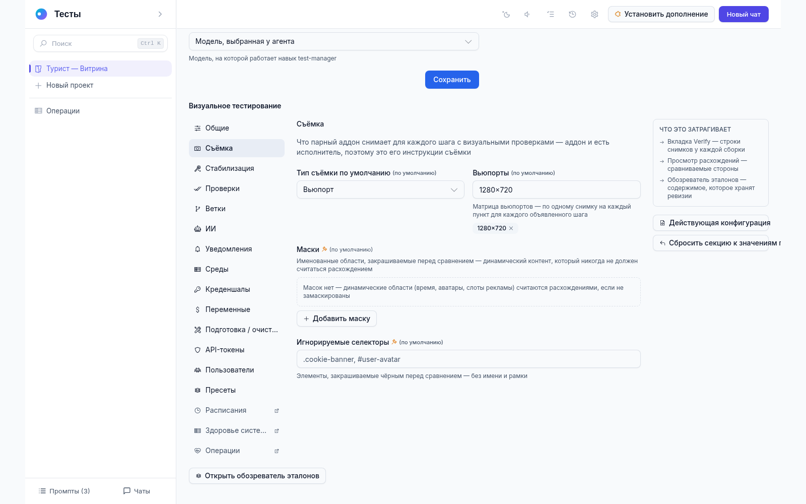This screenshot has width=806, height=504.
Task: Open Пользователи section
Action: click(x=237, y=370)
